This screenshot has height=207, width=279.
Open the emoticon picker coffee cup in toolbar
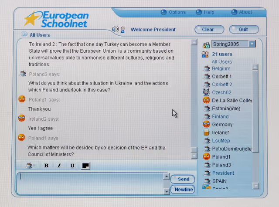pyautogui.click(x=29, y=166)
